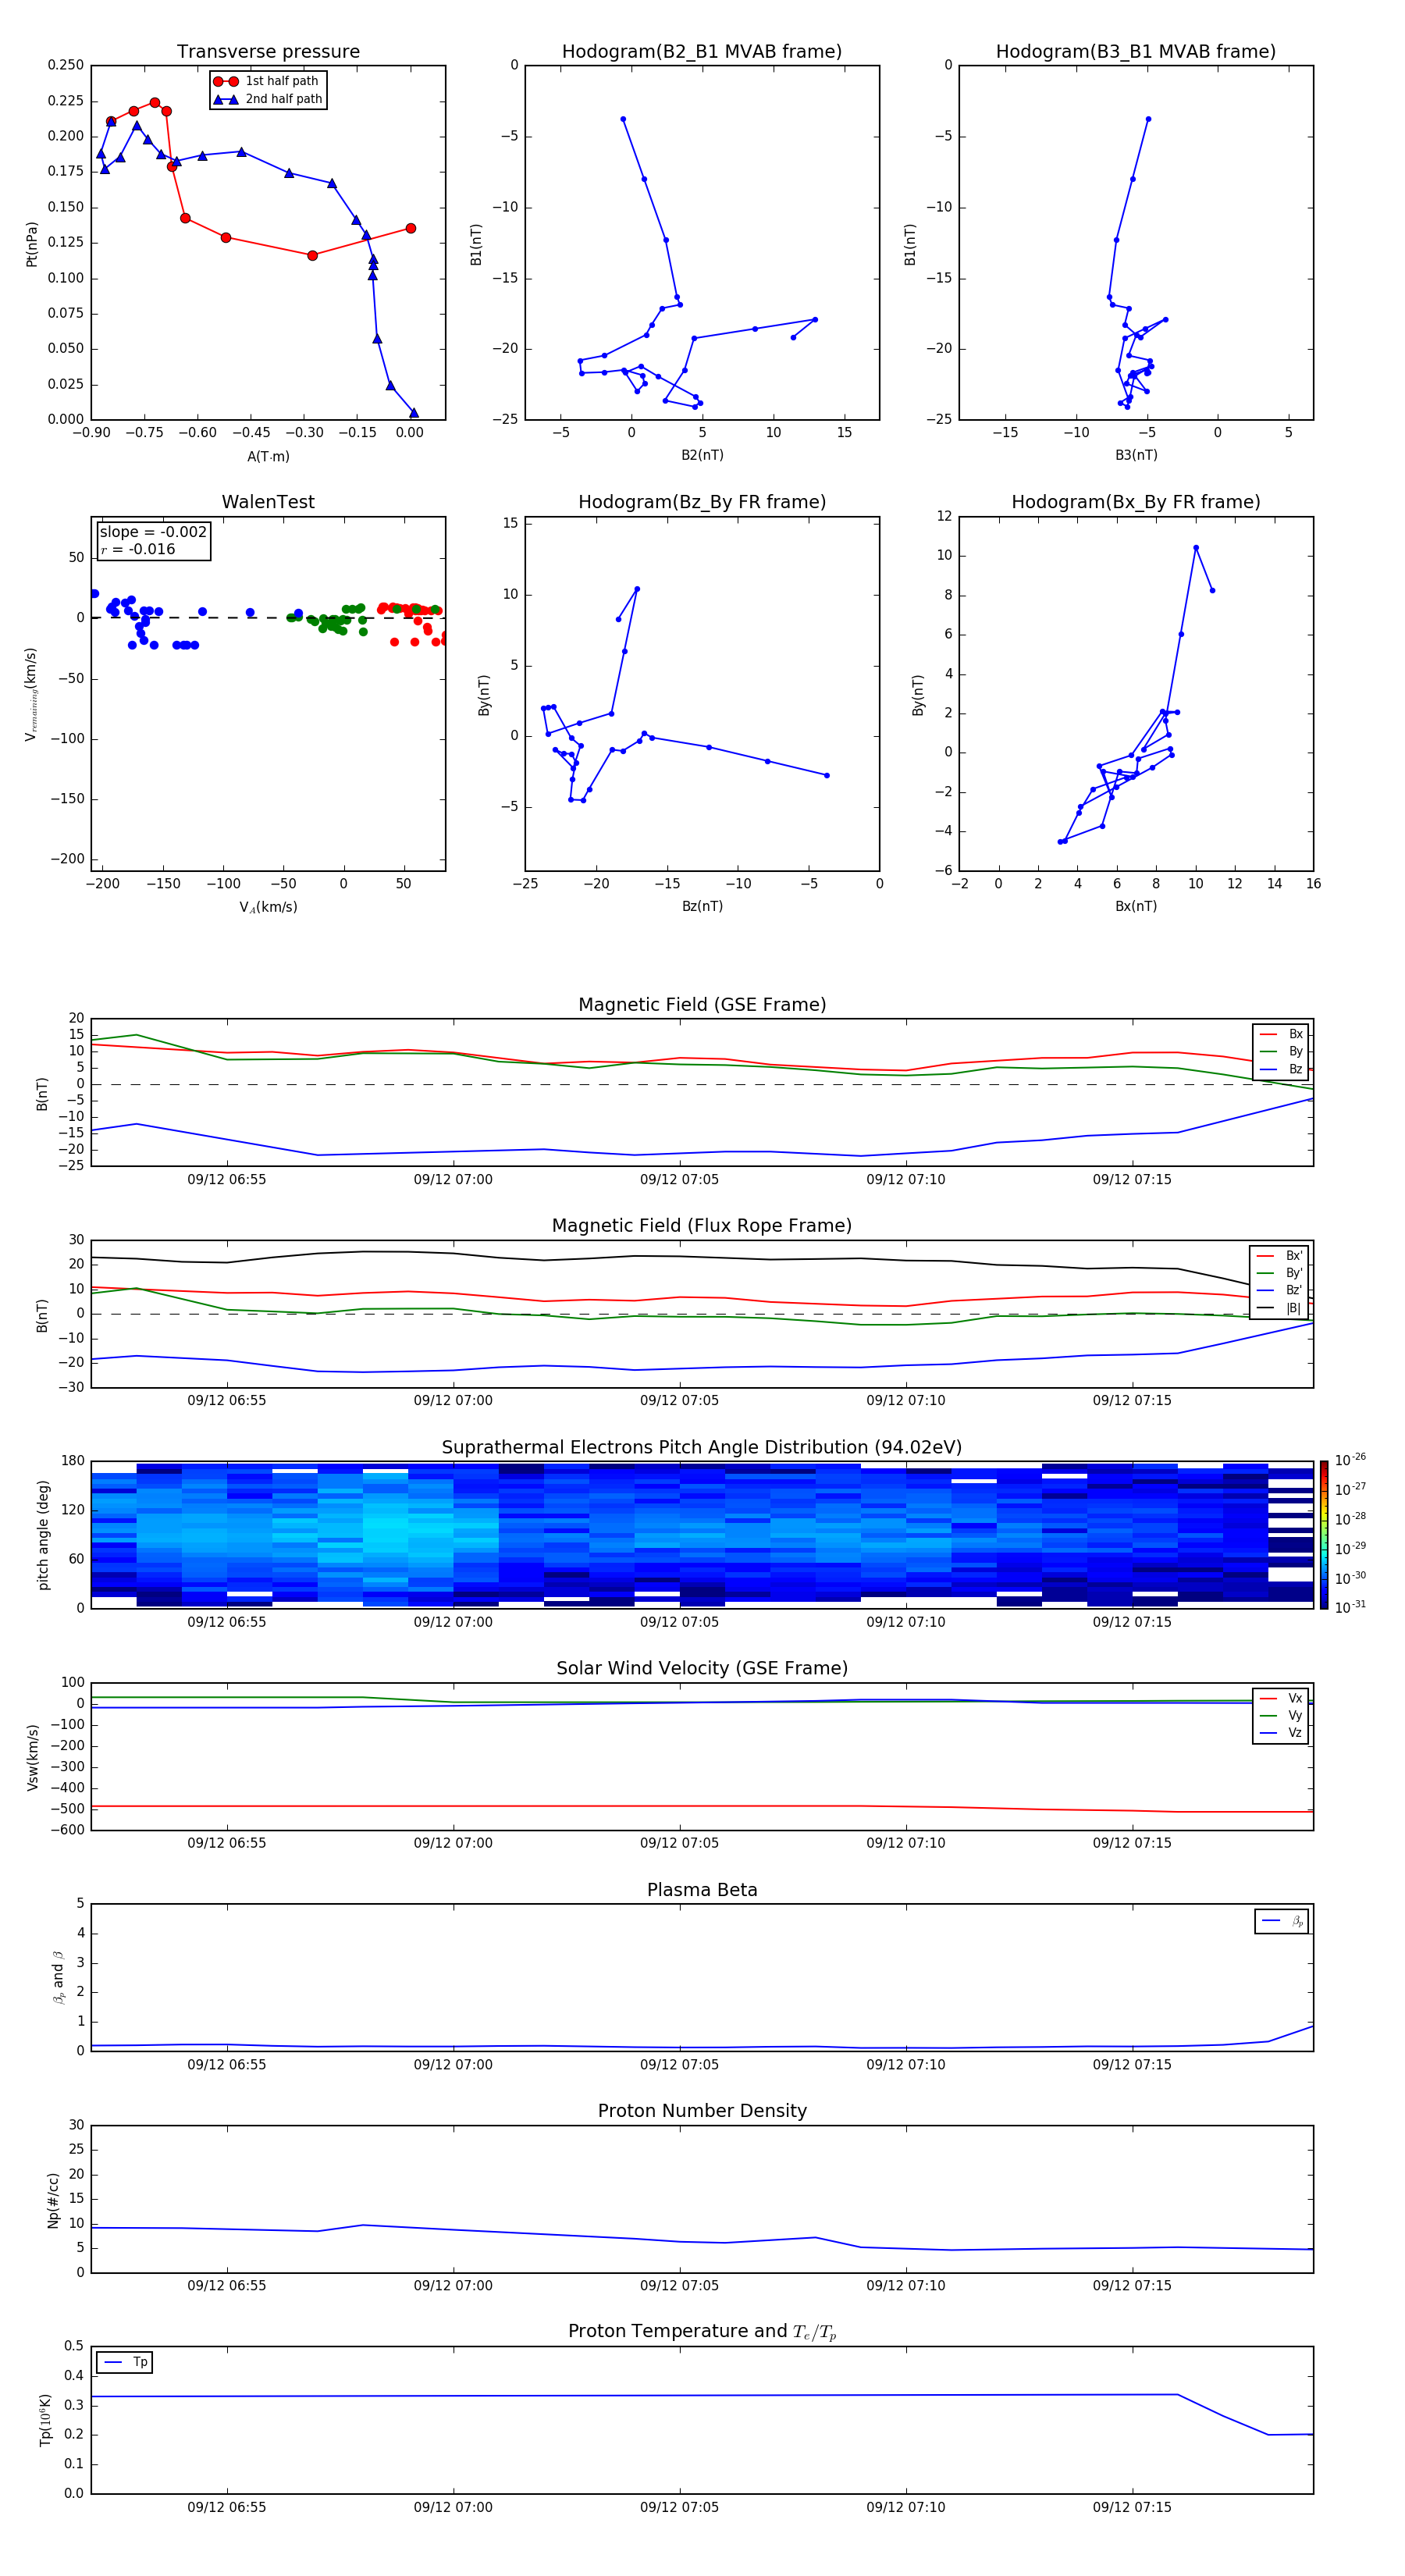Viewport: 1405px width, 2576px height.
Task: Click 'pitch angle (deg)' axis label
Action: coord(43,1535)
